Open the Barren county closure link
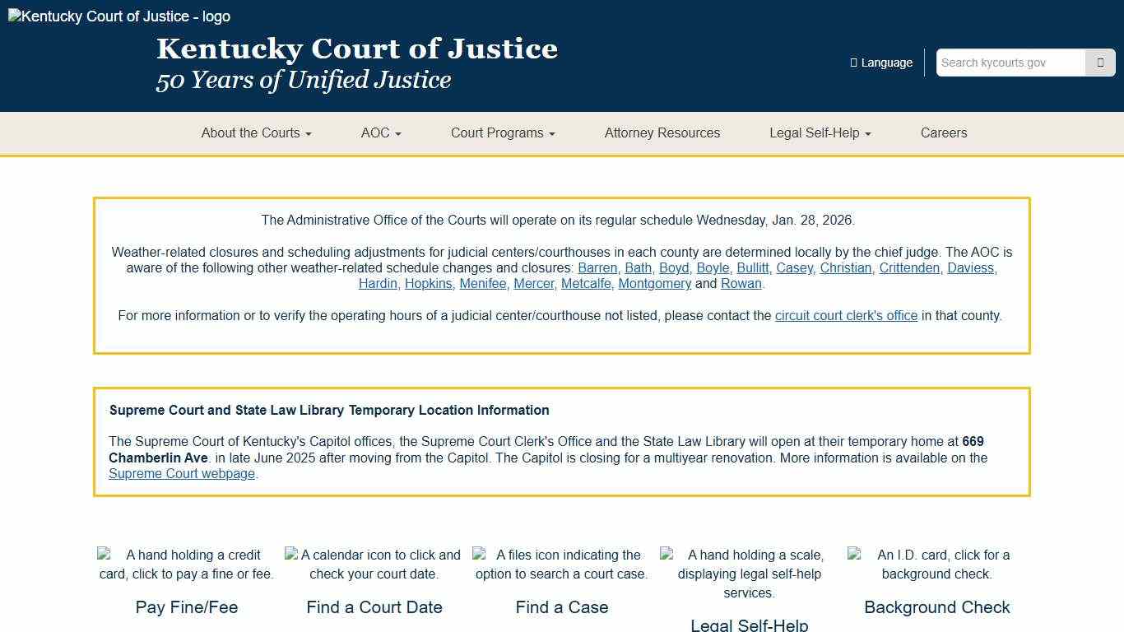Viewport: 1124px width, 632px height. (597, 267)
